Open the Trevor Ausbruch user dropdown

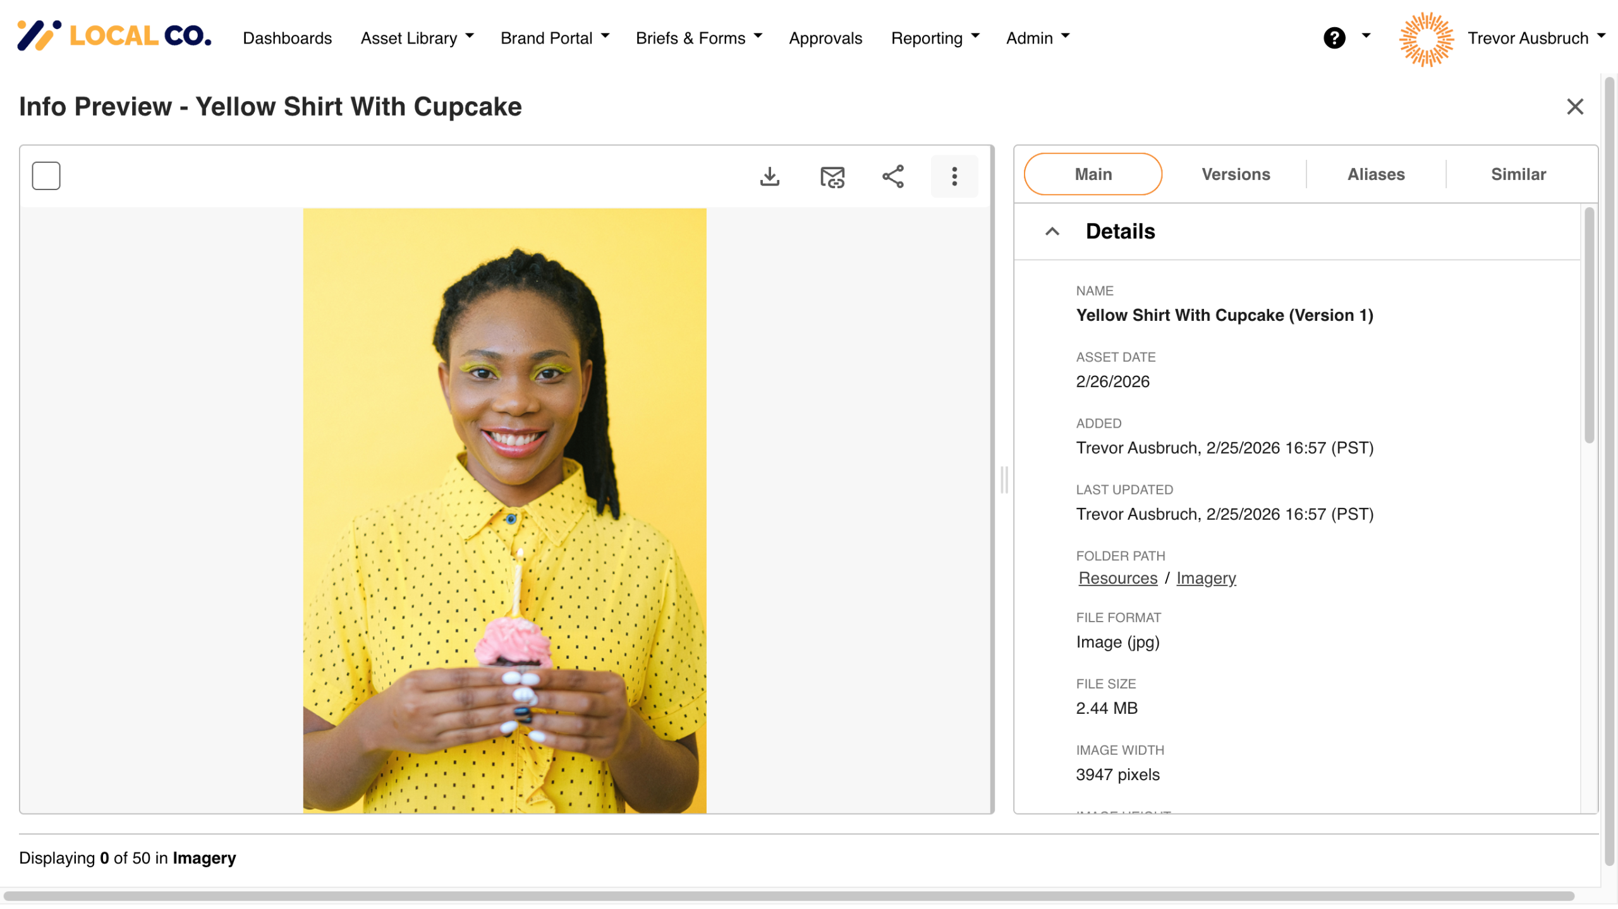coord(1536,38)
